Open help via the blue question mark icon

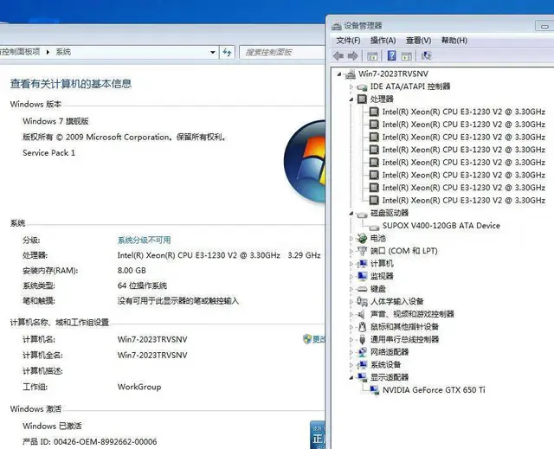tap(392, 55)
